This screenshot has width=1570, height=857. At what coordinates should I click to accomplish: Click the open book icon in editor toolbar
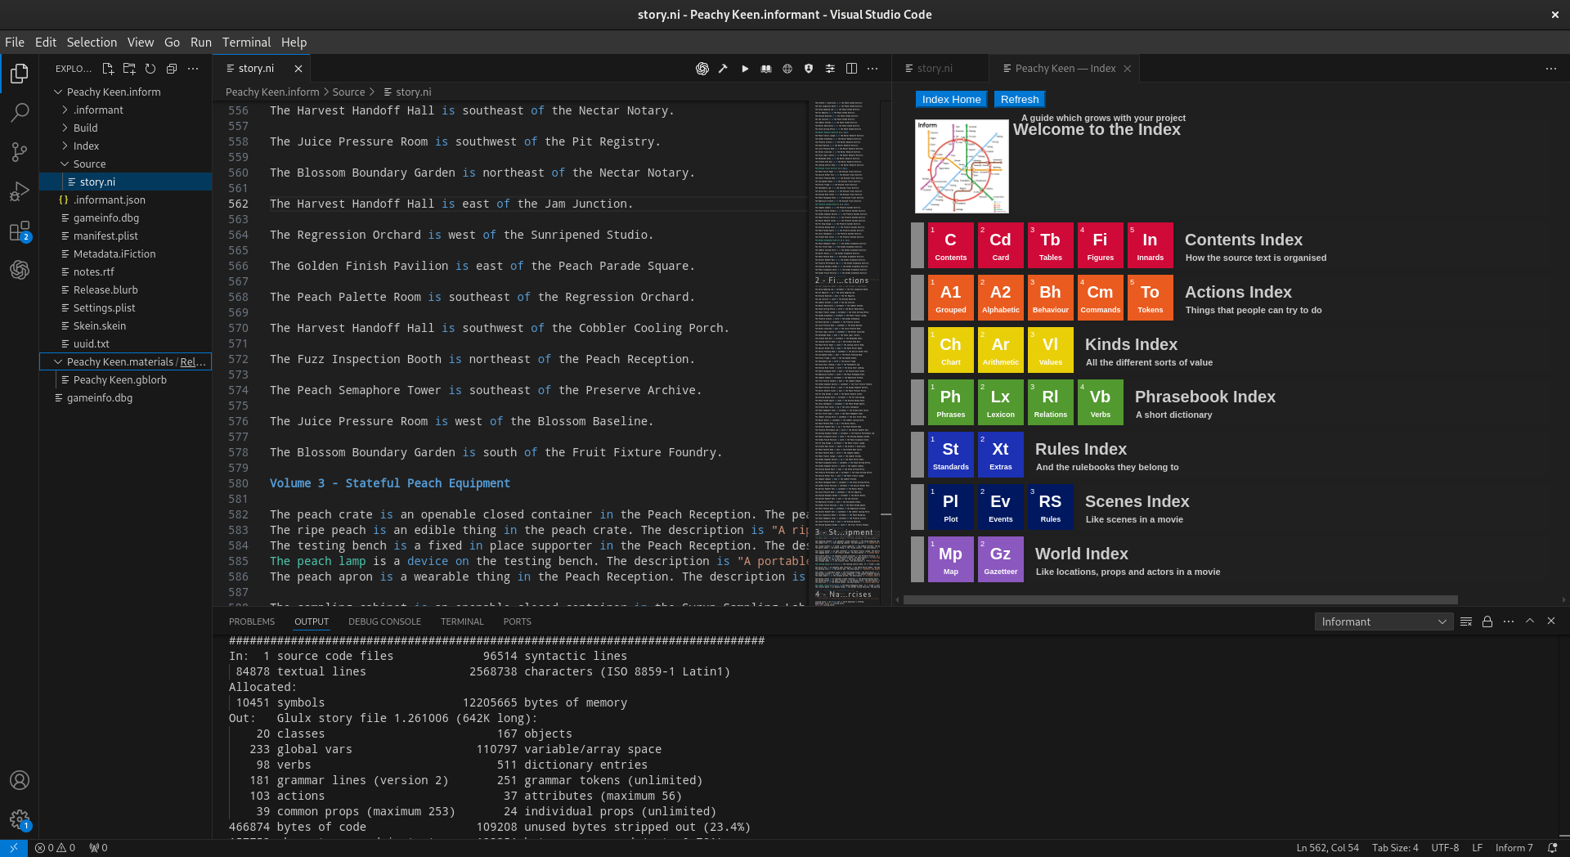766,69
